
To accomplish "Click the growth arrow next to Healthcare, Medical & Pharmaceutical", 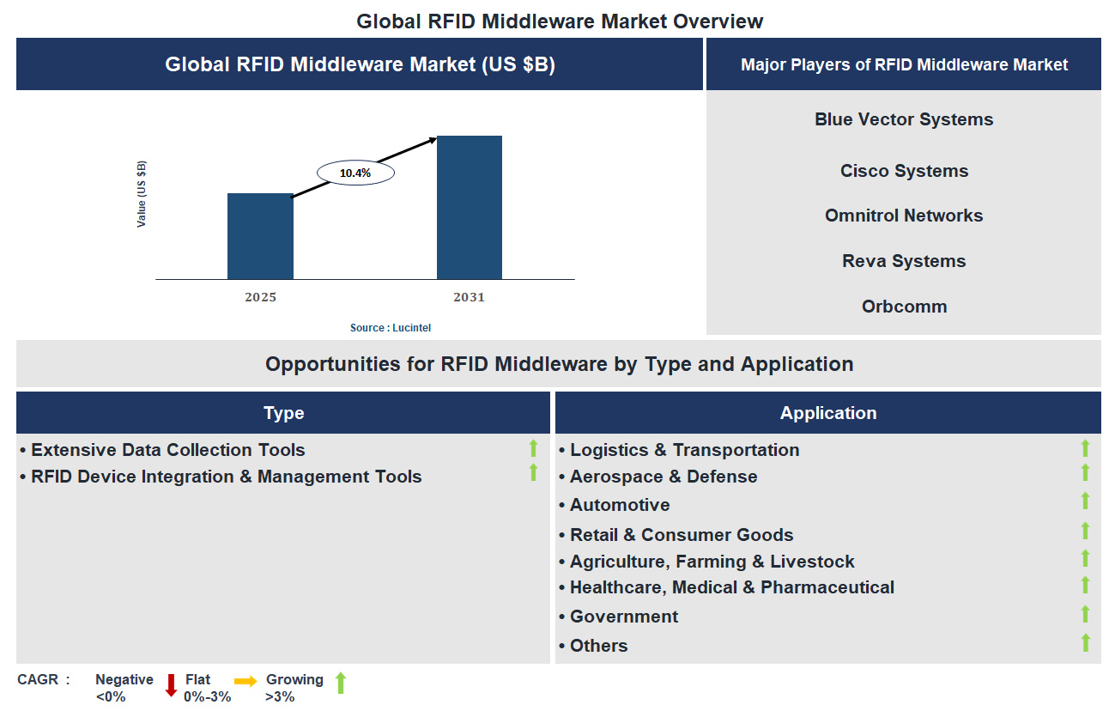I will point(1086,586).
